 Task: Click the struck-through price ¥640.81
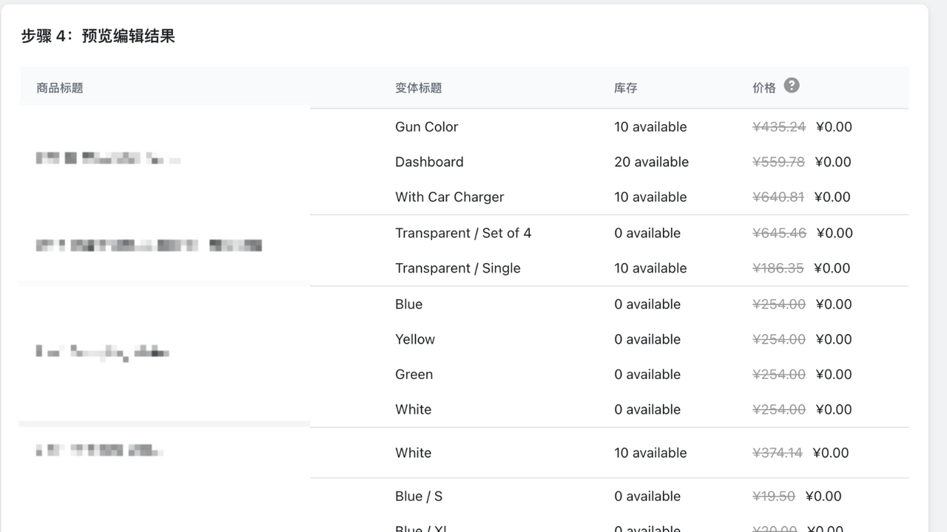[x=778, y=197]
